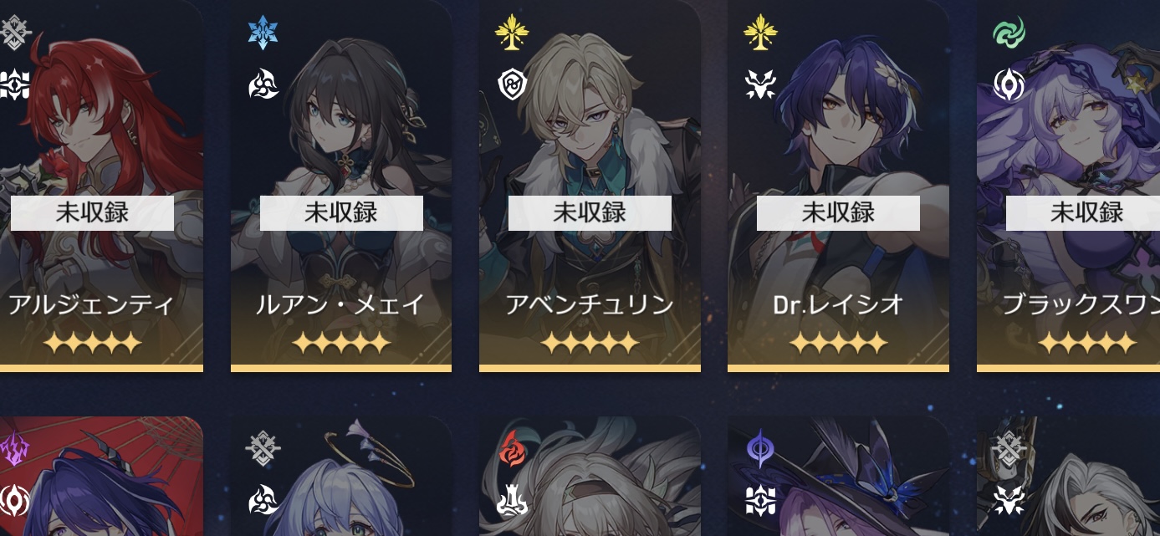Click the Nihility path icon on ブラックスワン card
Image resolution: width=1160 pixels, height=536 pixels.
tap(1009, 84)
